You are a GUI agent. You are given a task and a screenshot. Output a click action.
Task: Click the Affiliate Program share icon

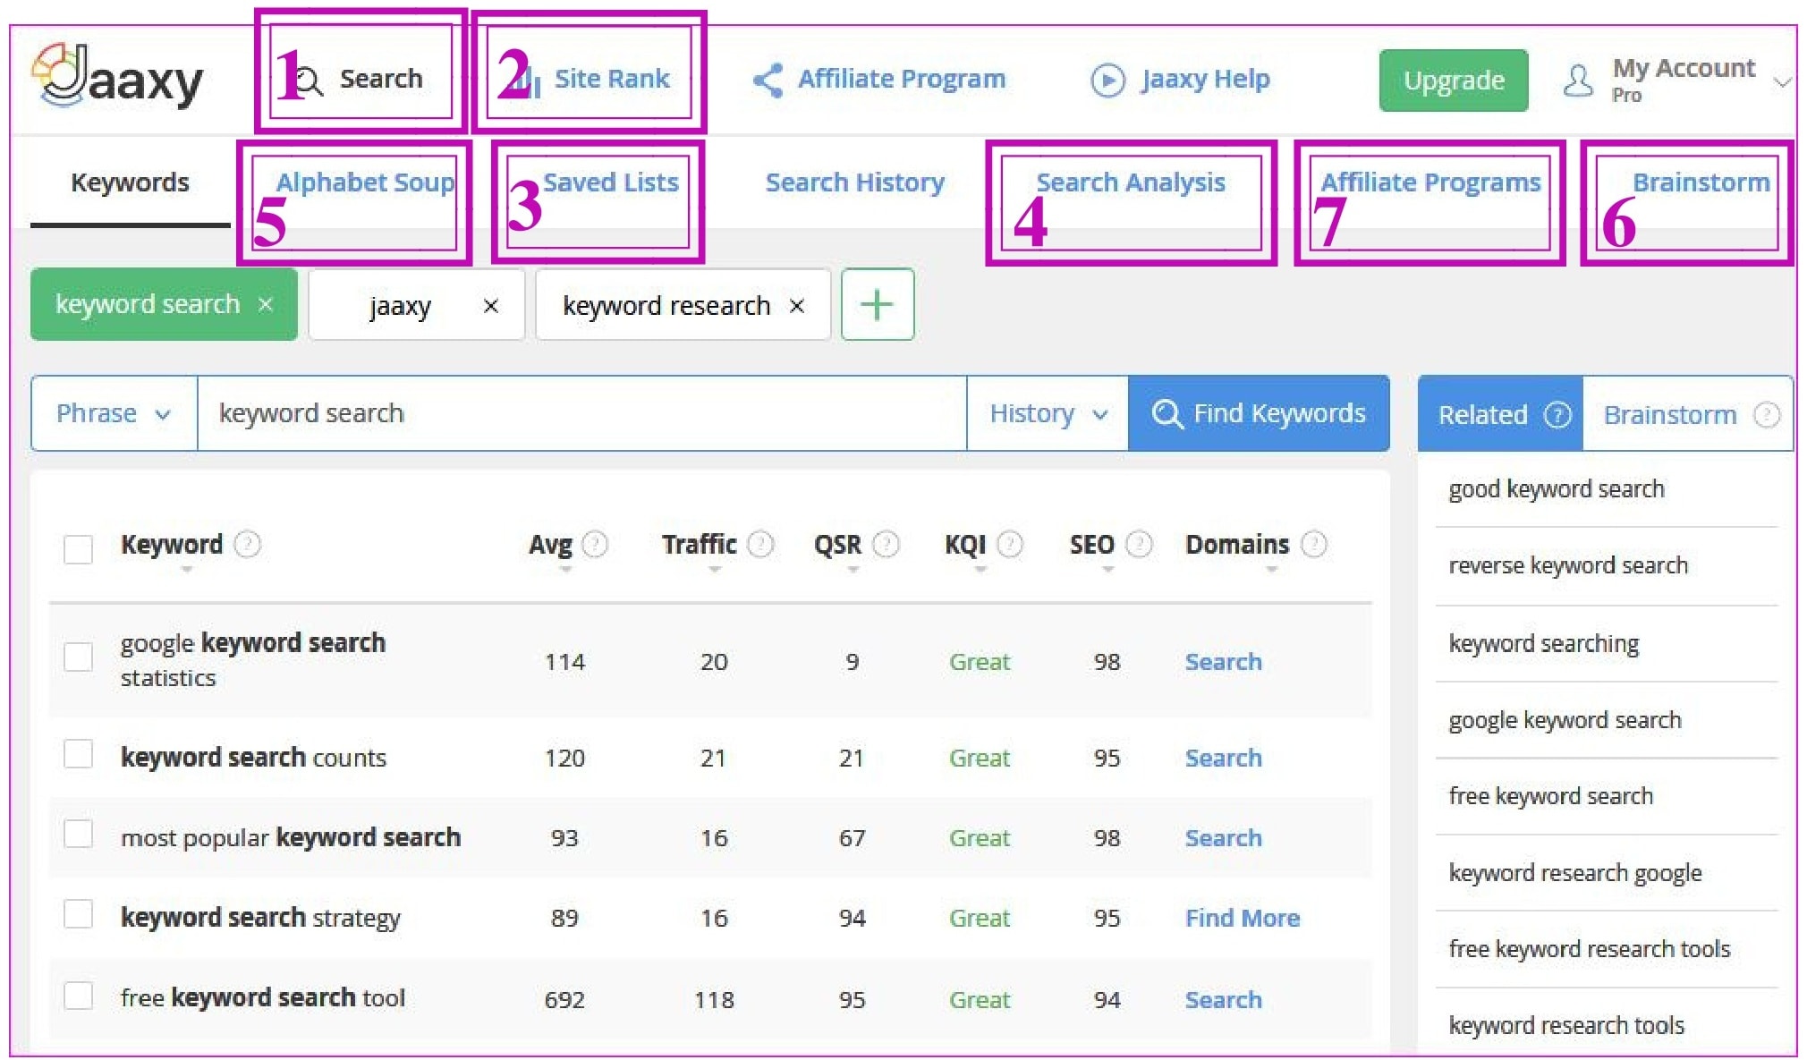click(768, 81)
